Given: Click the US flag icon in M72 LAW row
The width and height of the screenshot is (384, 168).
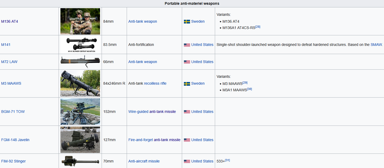Looking at the screenshot, I should pyautogui.click(x=187, y=62).
